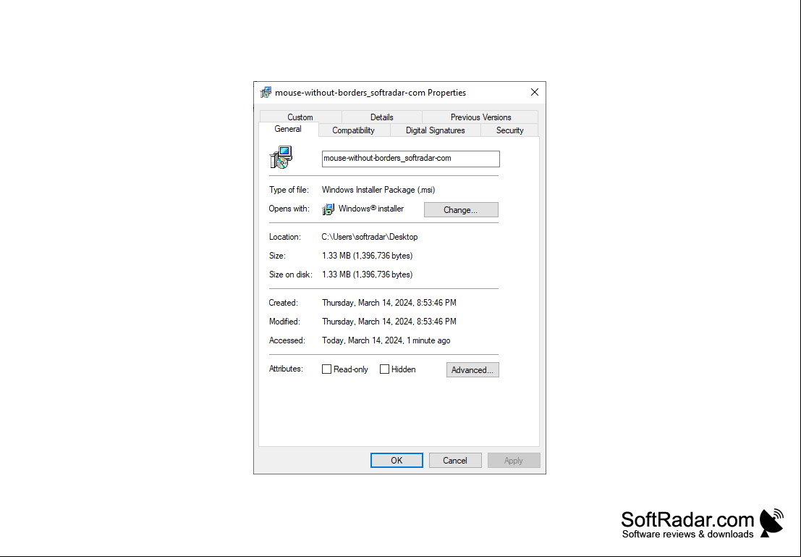This screenshot has width=801, height=557.
Task: Click the 'Created:' label
Action: click(284, 303)
